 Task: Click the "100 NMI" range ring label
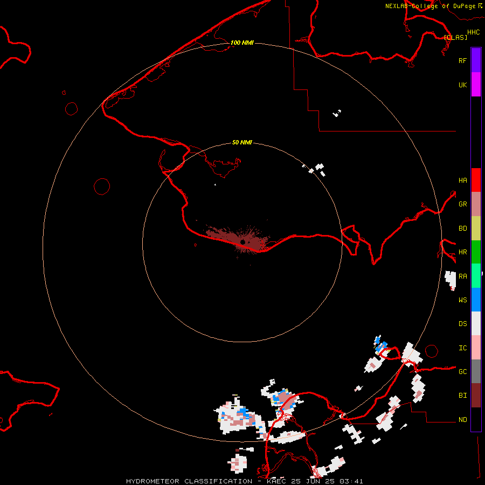(x=242, y=43)
